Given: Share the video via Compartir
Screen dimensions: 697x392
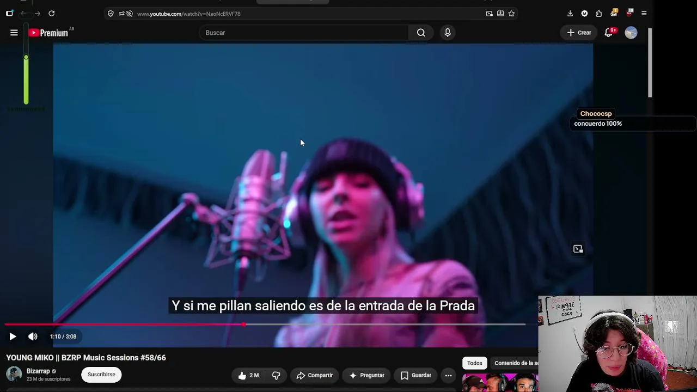Looking at the screenshot, I should coord(315,375).
